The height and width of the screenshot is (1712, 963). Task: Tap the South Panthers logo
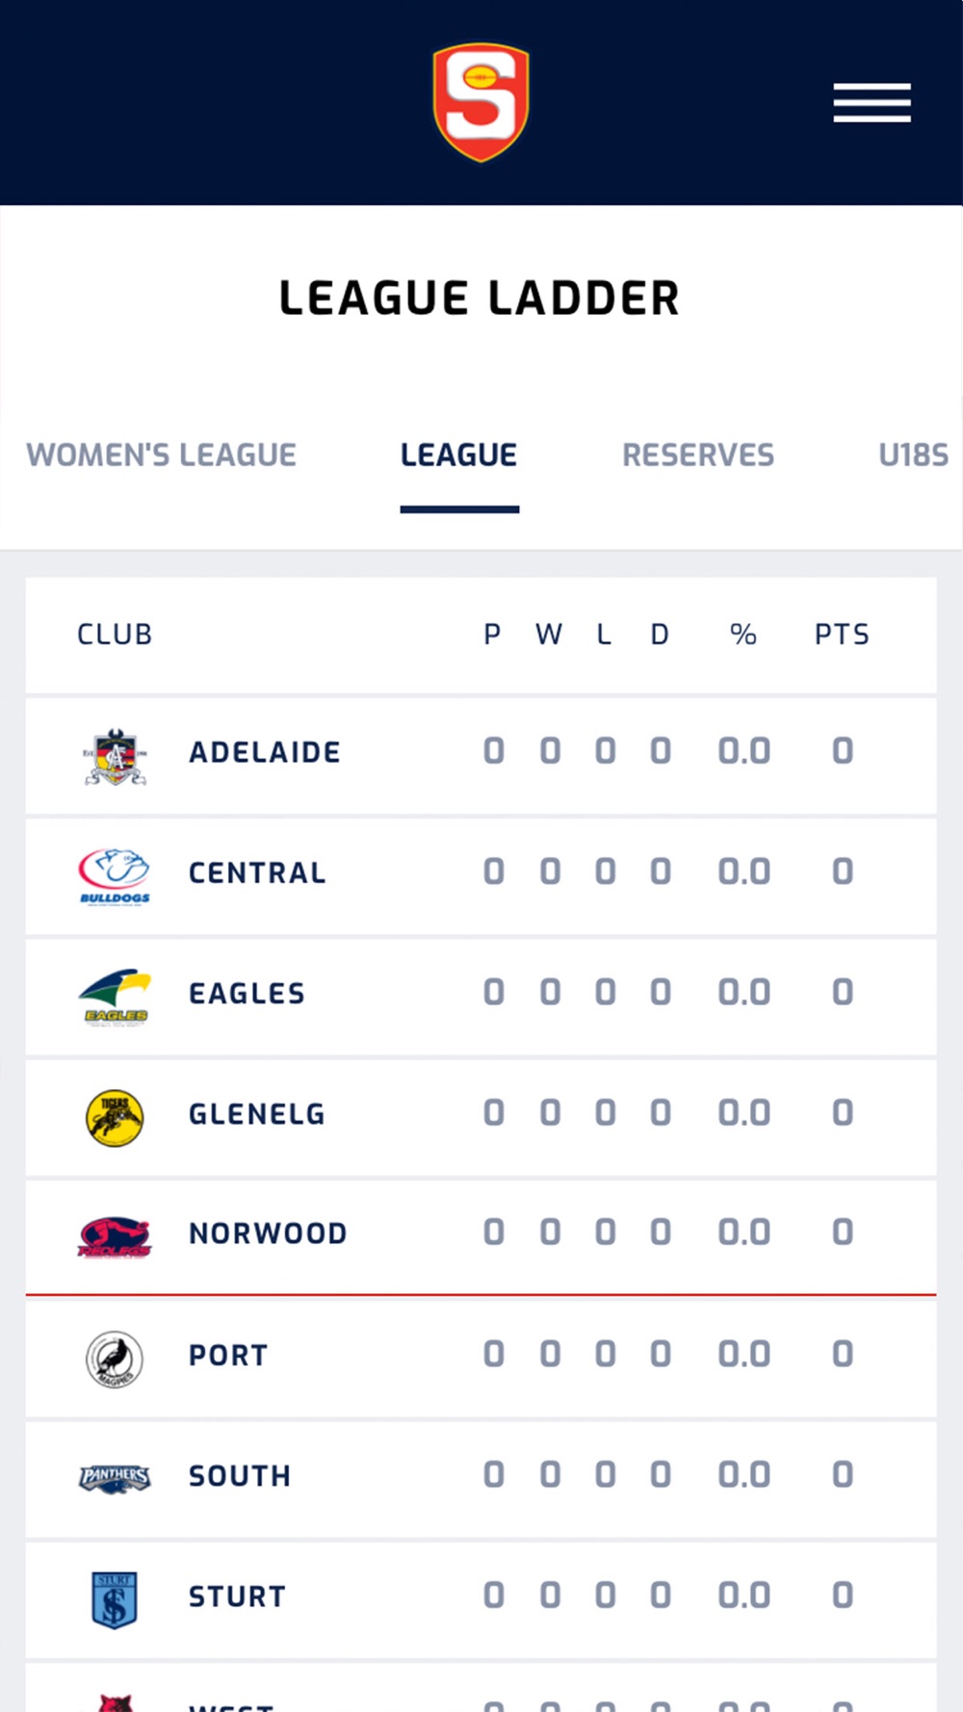(115, 1478)
